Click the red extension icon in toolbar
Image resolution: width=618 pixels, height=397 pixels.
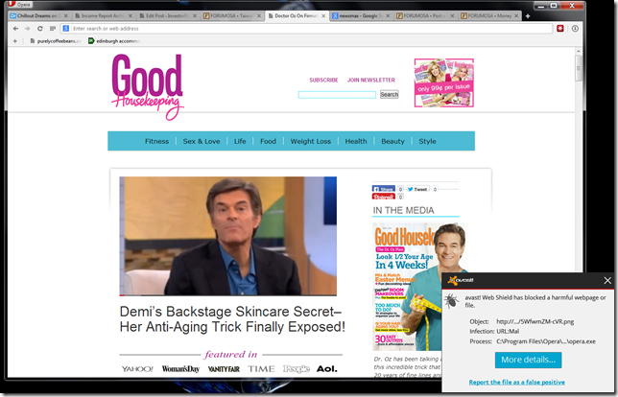[x=559, y=29]
